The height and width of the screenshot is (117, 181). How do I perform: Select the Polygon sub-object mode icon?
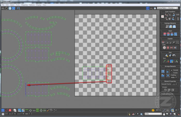10,110
